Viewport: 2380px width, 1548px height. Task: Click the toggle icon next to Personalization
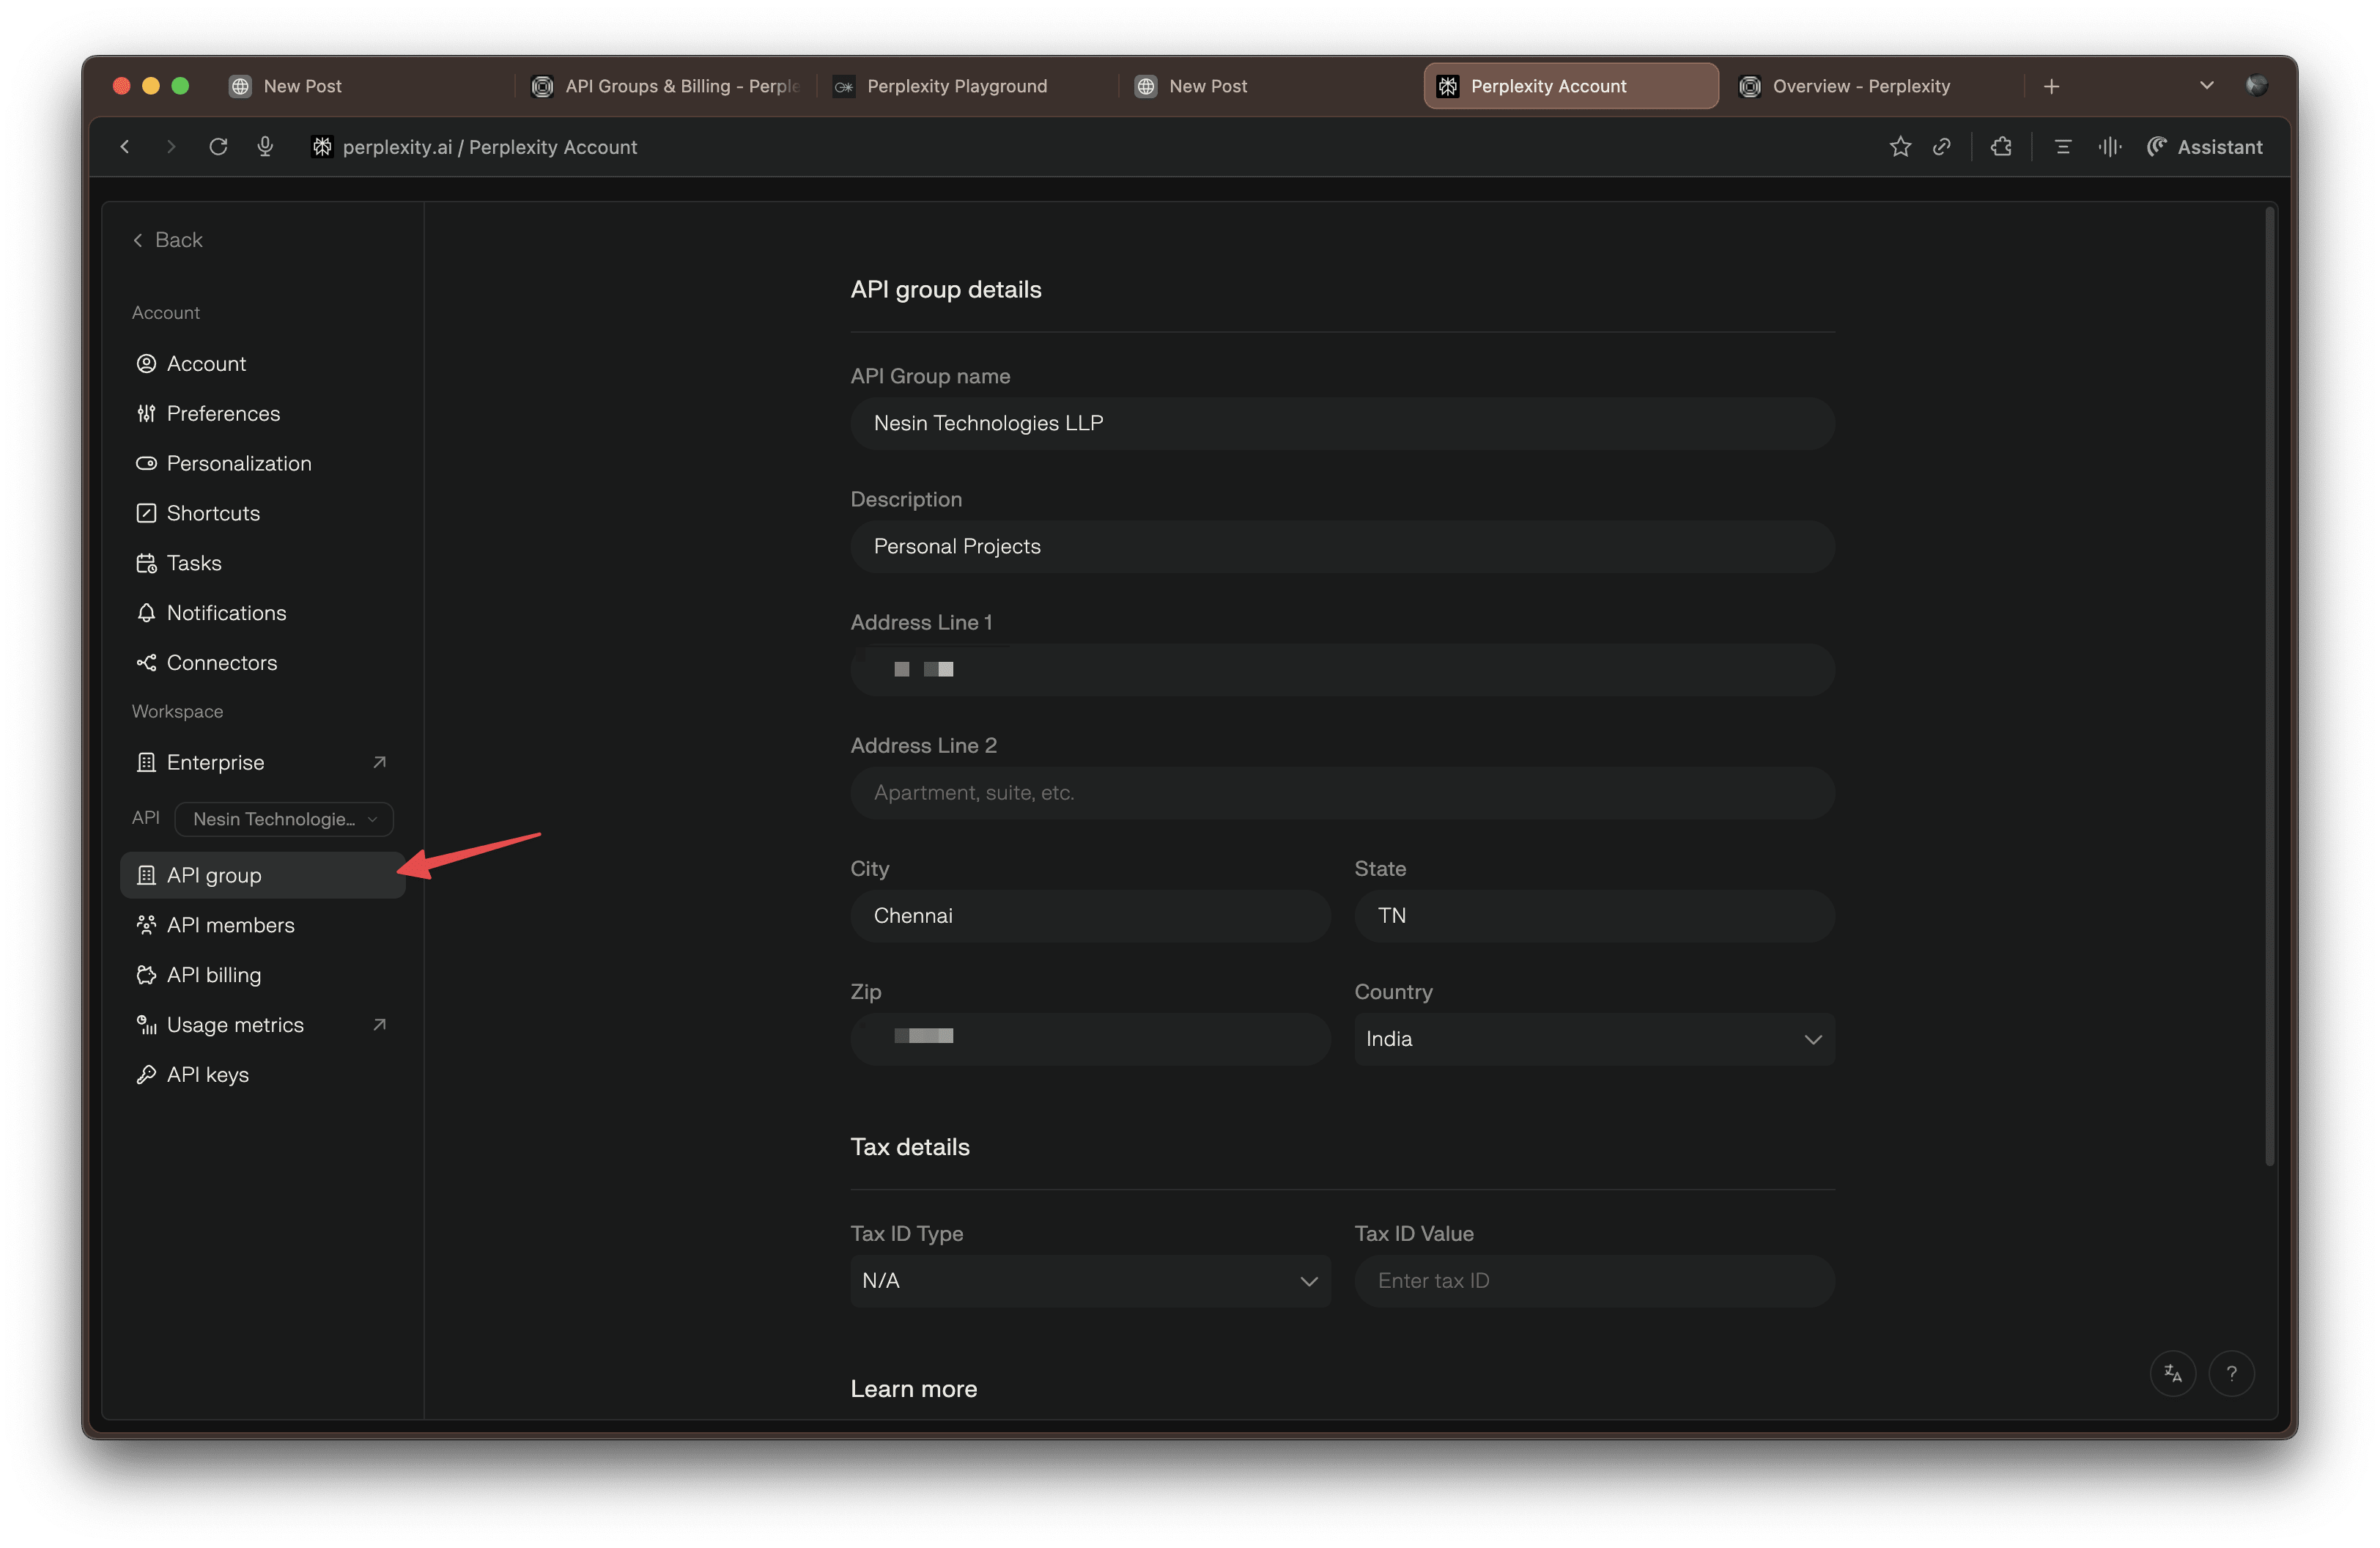click(x=146, y=464)
